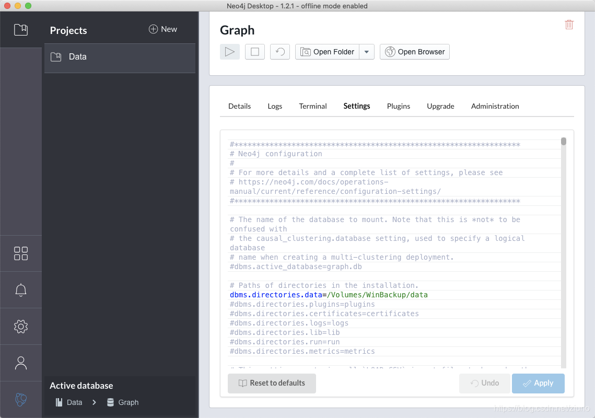Restart the Graph database with circular arrow
Viewport: 595px width, 418px height.
(280, 52)
